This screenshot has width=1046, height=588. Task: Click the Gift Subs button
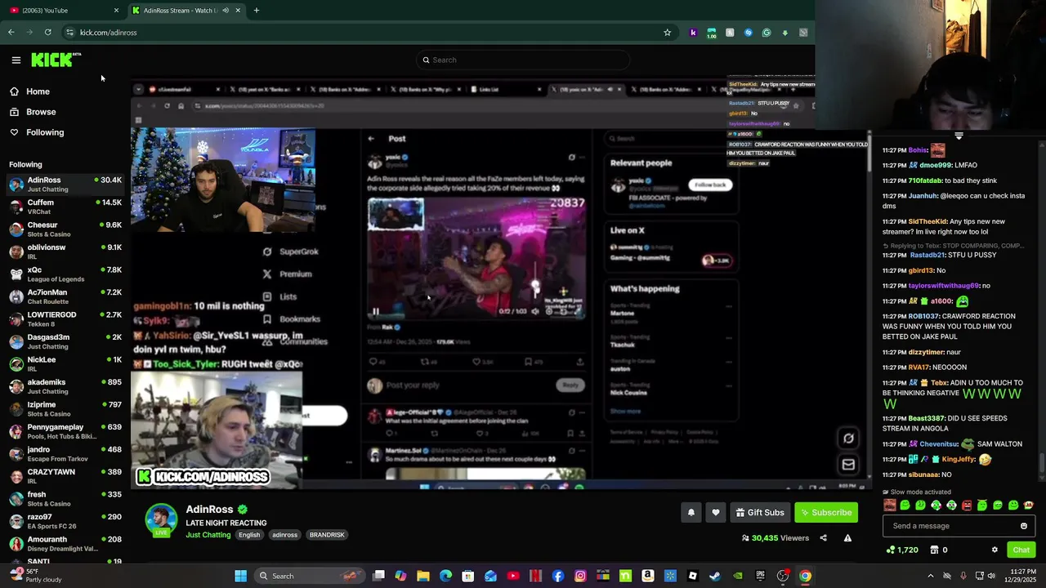(760, 512)
